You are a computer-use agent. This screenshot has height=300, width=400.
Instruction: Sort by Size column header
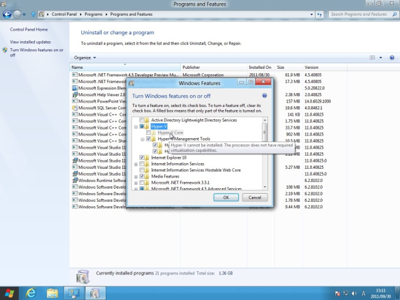click(289, 67)
